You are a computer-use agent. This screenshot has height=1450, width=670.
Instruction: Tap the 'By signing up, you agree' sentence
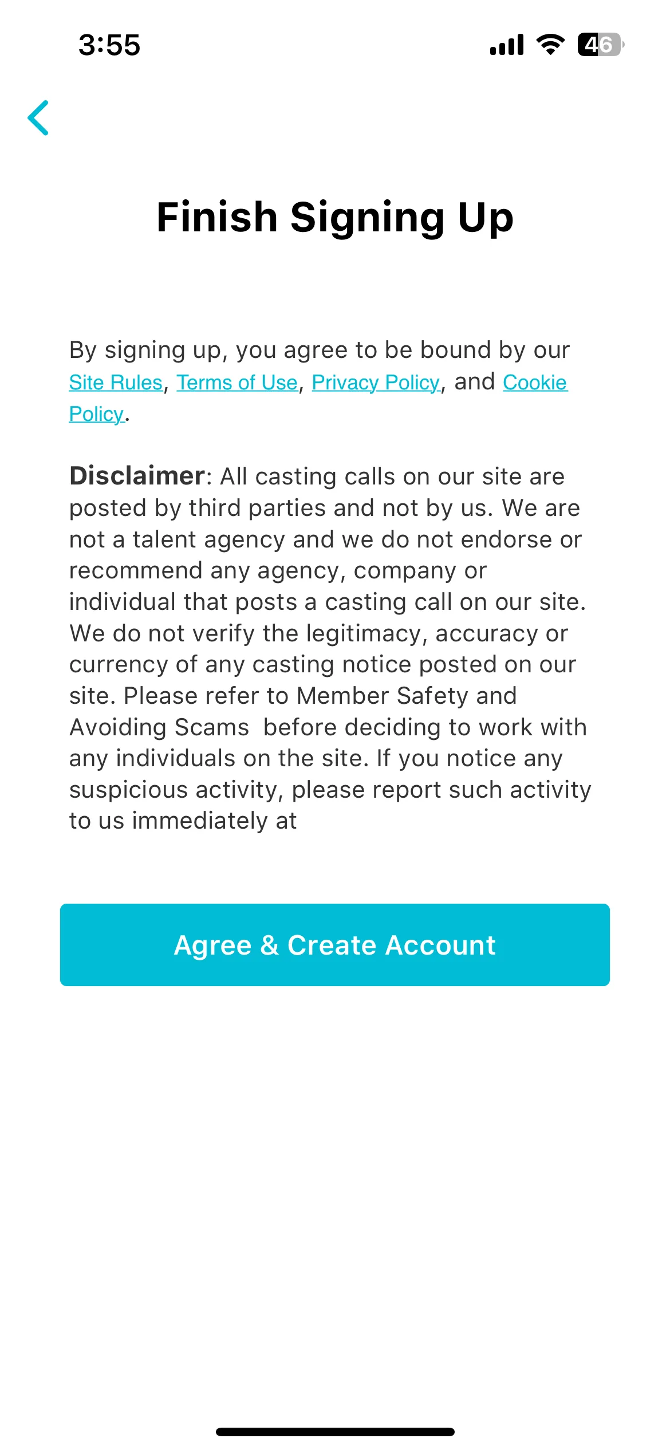coord(320,350)
